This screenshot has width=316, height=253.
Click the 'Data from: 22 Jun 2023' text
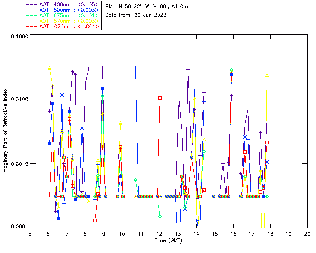pos(136,15)
